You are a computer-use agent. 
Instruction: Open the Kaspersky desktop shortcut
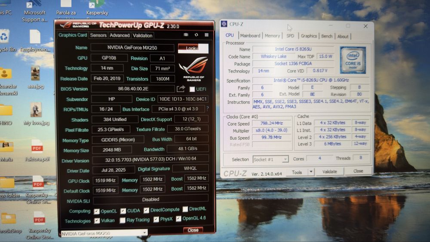[97, 8]
